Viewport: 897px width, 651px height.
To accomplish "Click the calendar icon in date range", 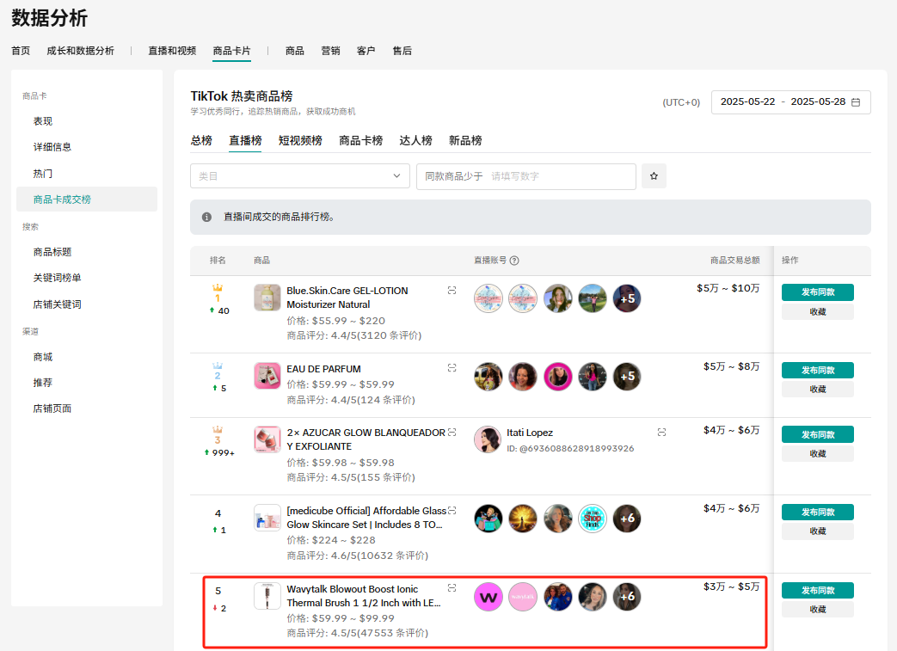I will click(x=856, y=102).
